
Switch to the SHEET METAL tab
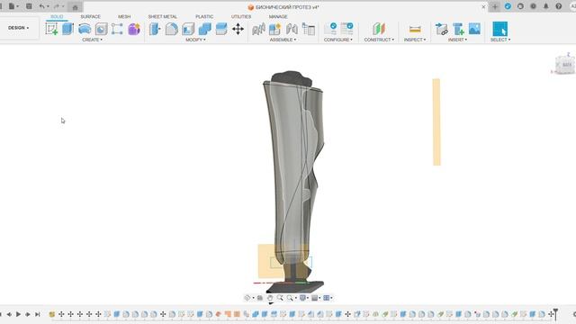[162, 17]
